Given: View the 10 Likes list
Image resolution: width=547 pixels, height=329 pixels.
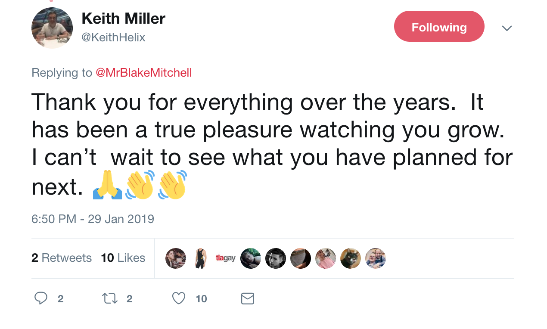Looking at the screenshot, I should click(x=123, y=258).
